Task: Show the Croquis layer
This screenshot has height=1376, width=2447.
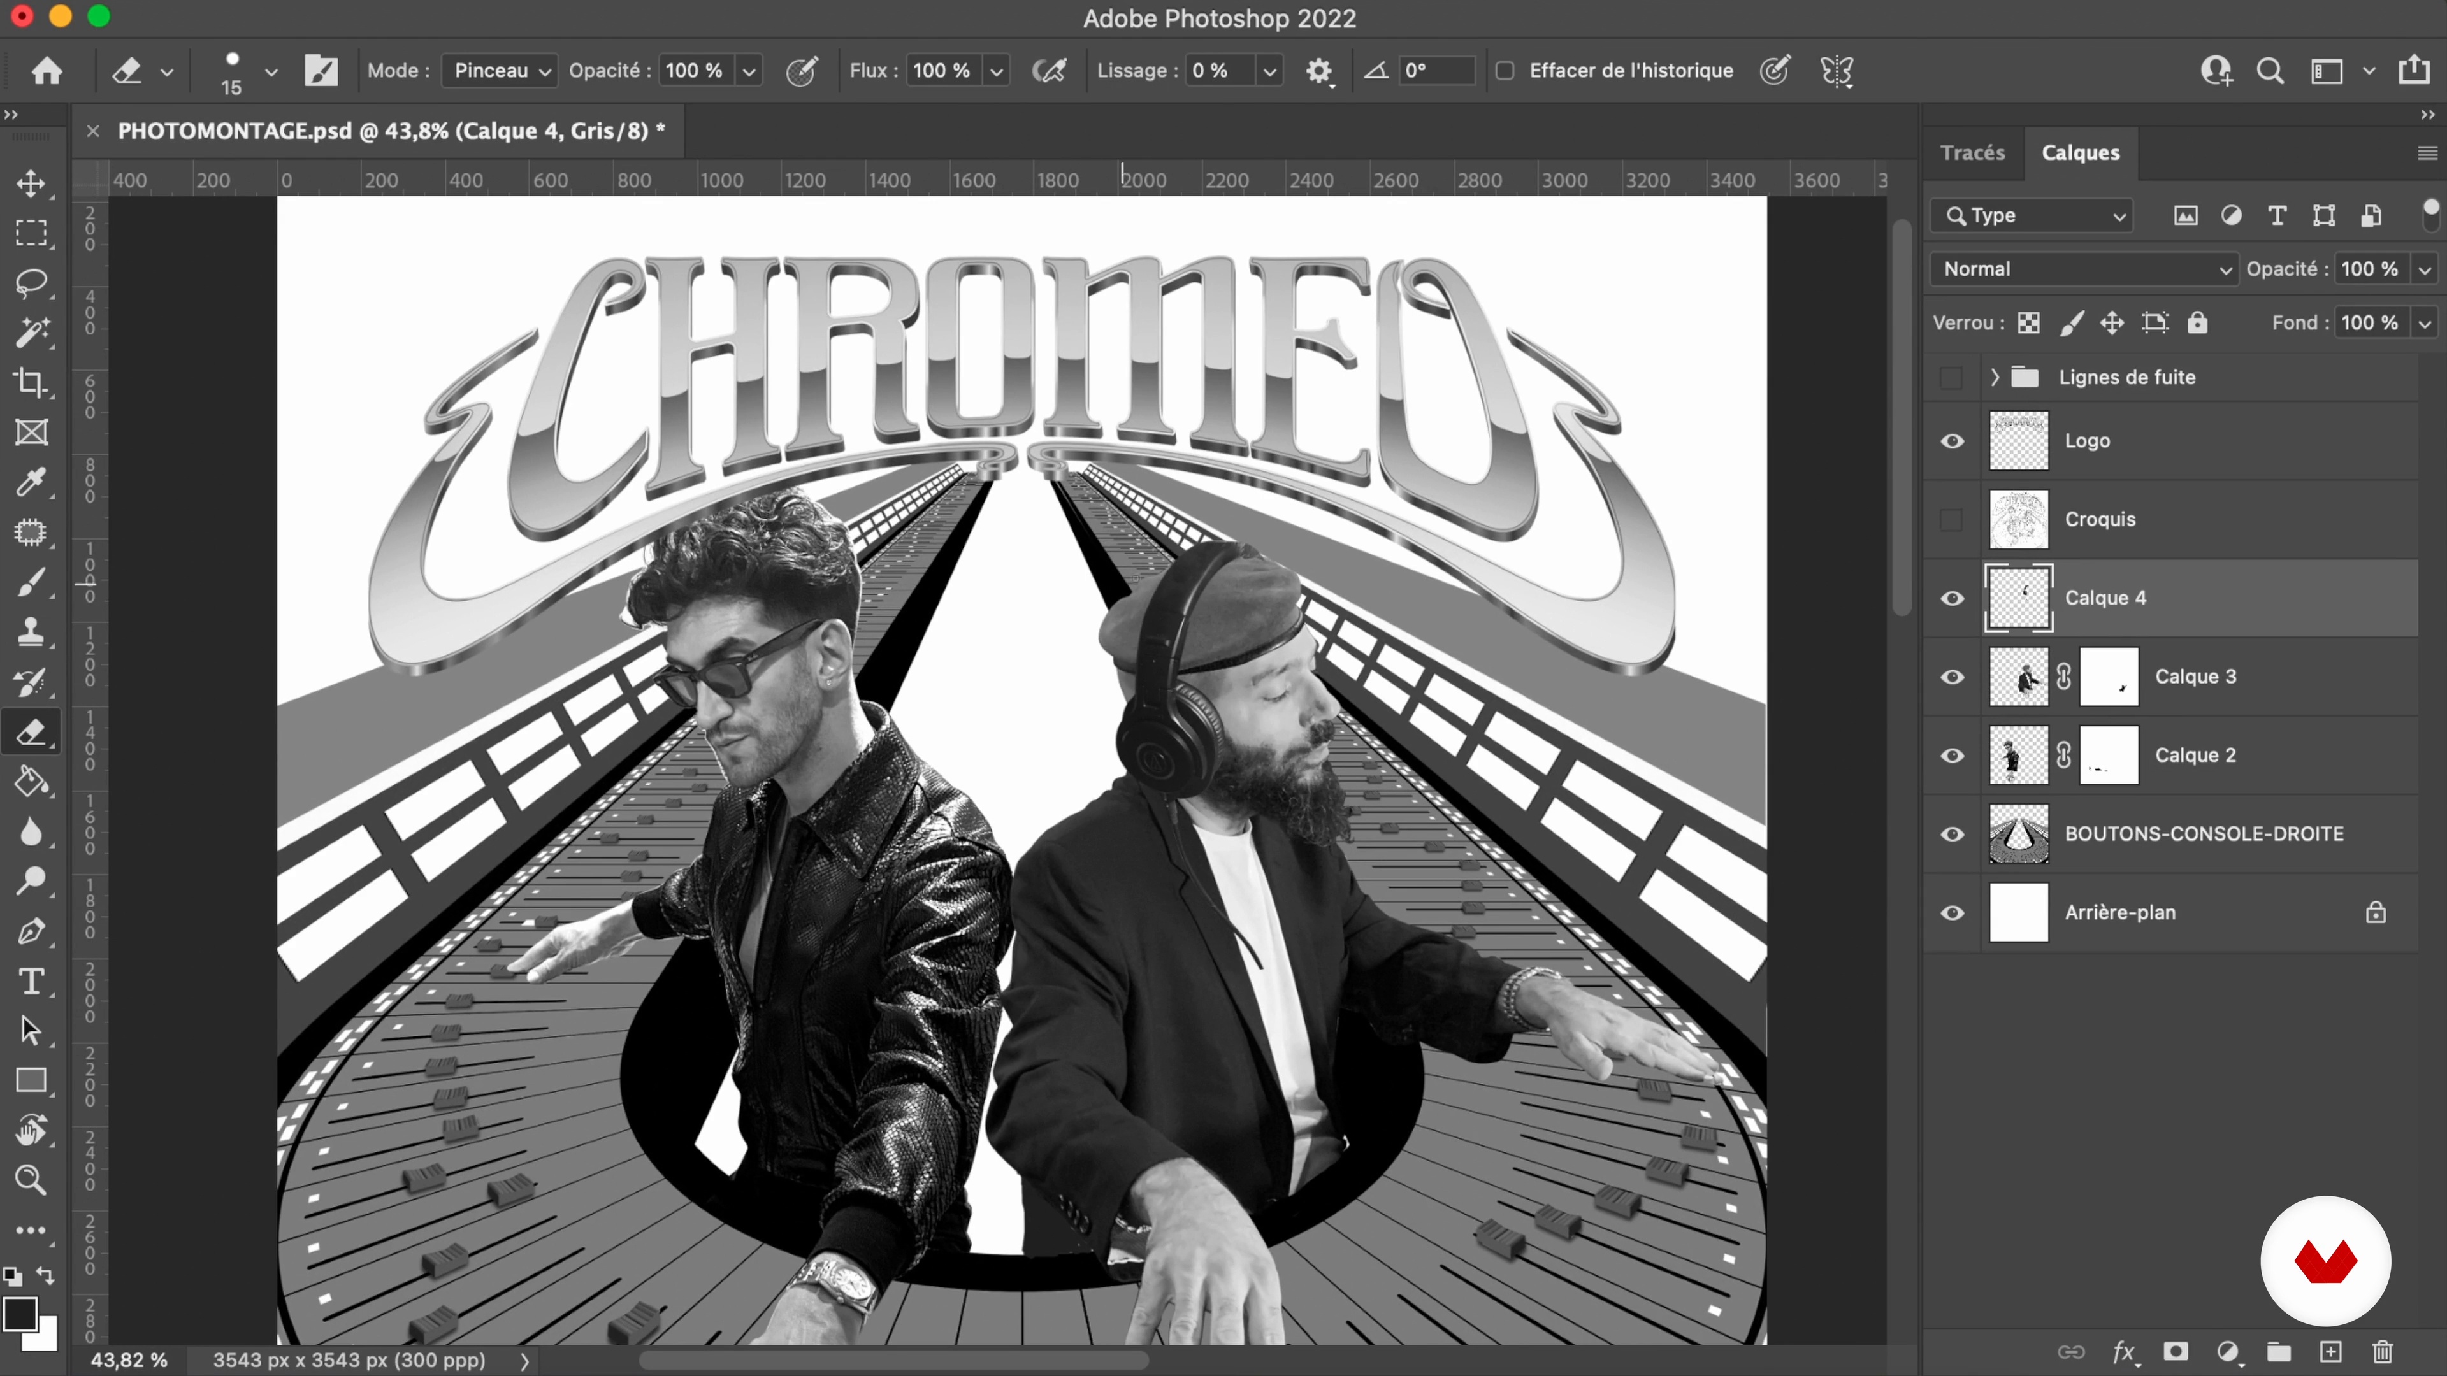Action: [1951, 519]
